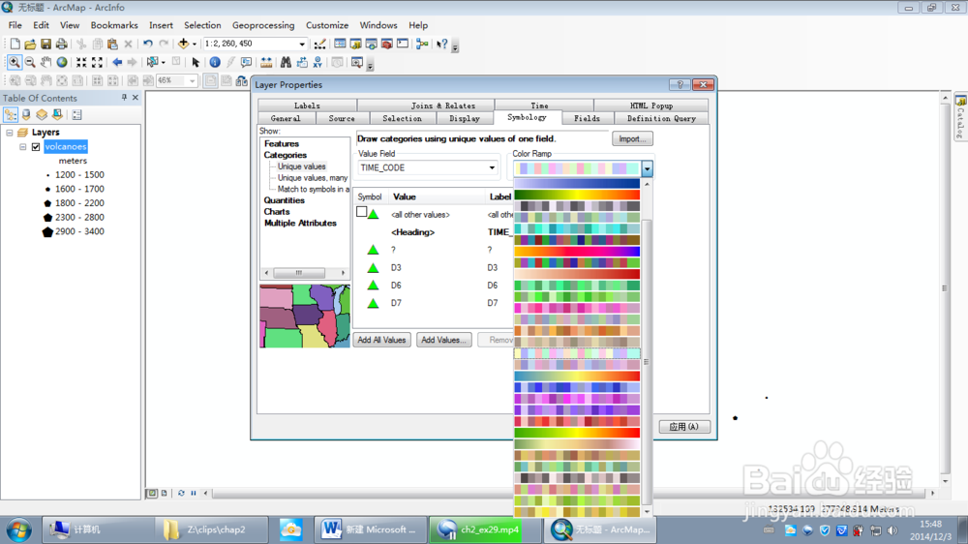Open a map file via folder icon
Image resolution: width=968 pixels, height=544 pixels.
[30, 44]
